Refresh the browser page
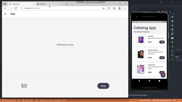Viewport: 182px width, 102px height. tap(16, 8)
